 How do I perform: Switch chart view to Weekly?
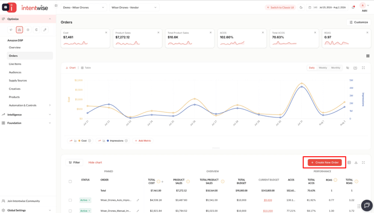[323, 68]
